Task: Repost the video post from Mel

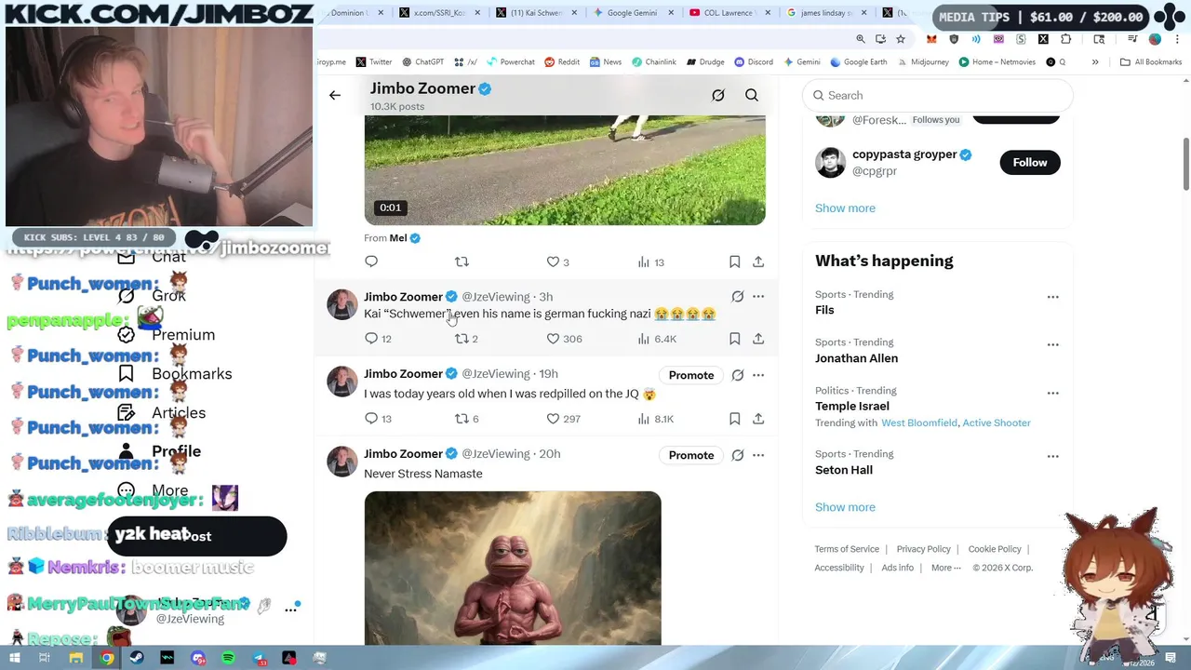Action: point(462,261)
